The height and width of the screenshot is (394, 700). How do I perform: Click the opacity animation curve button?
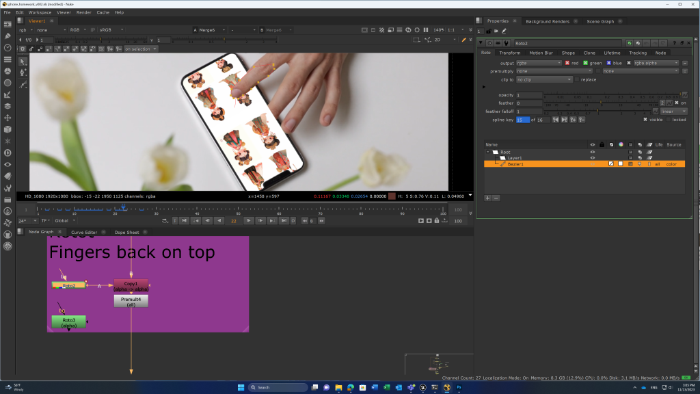[684, 95]
